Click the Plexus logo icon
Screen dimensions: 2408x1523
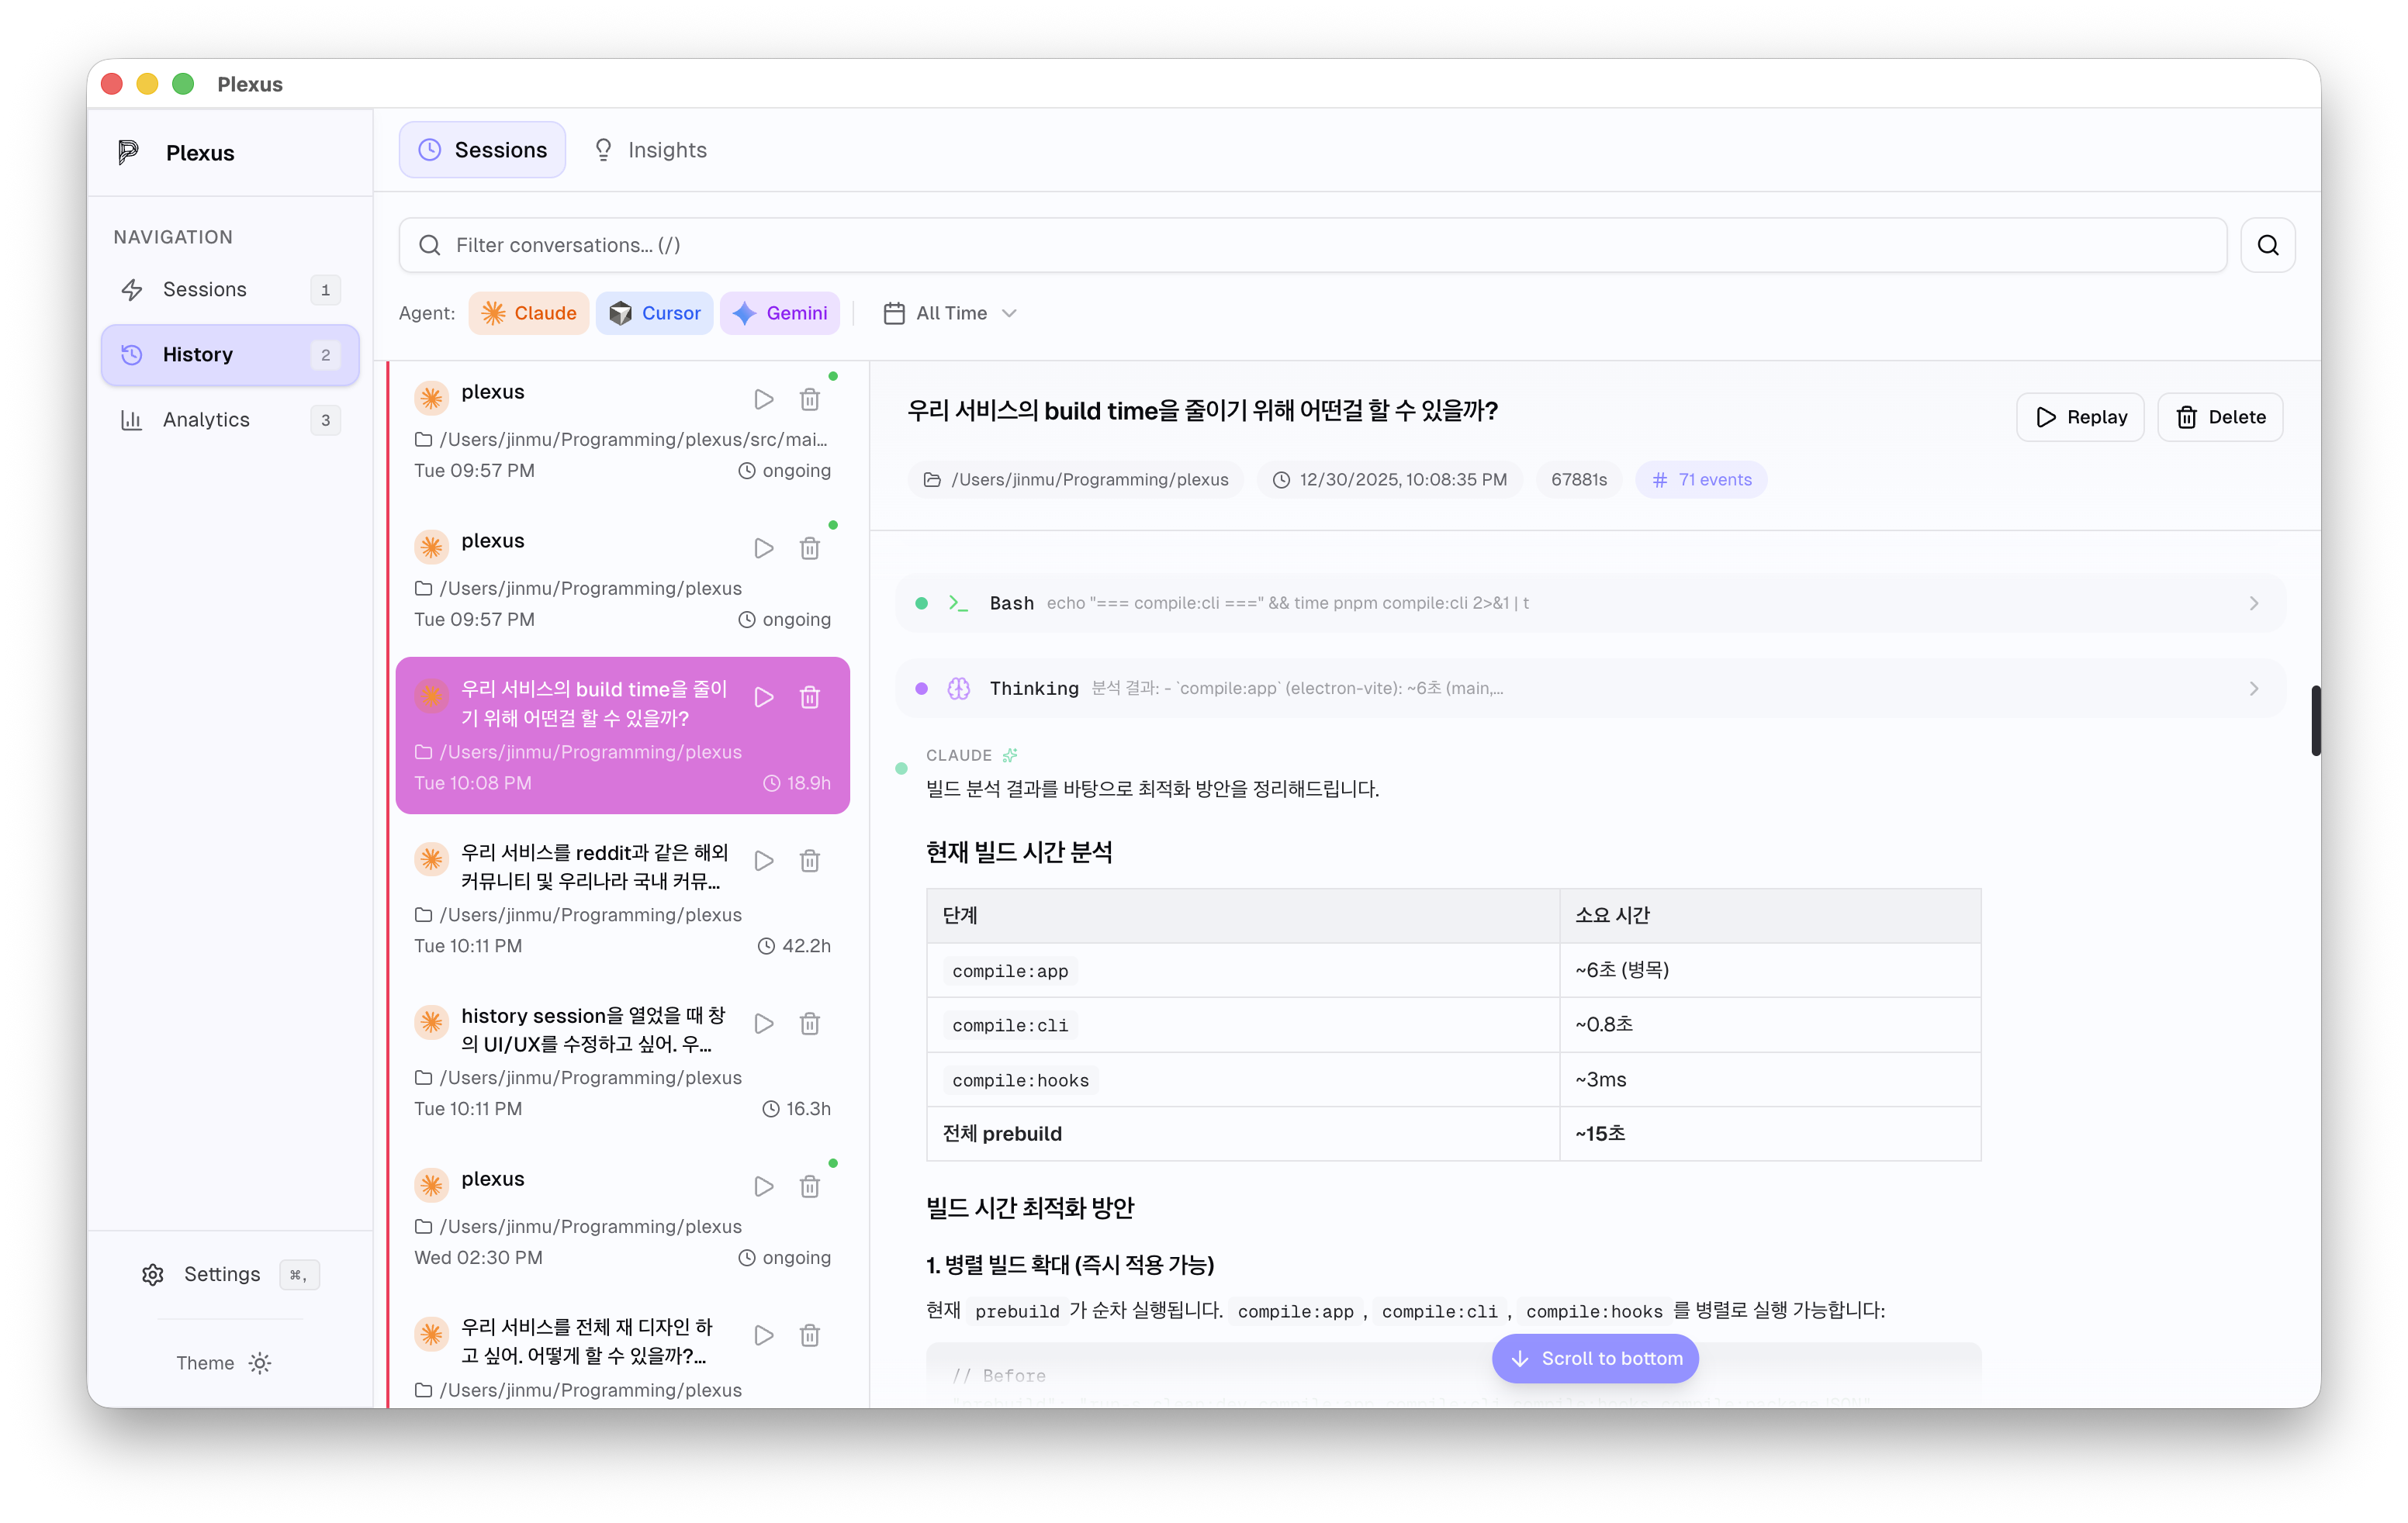pos(128,152)
